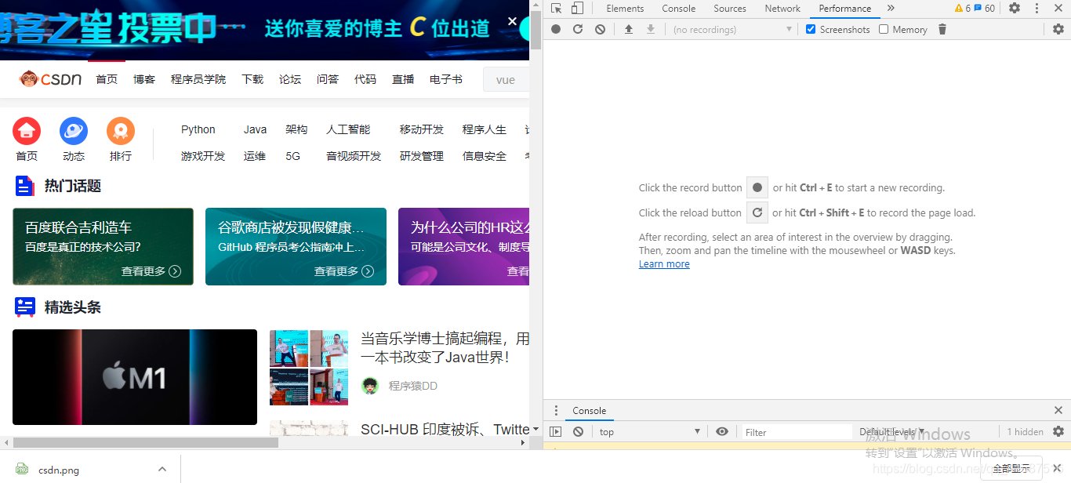Click the collect garbage trash icon
Viewport: 1071px width, 483px height.
pyautogui.click(x=942, y=29)
